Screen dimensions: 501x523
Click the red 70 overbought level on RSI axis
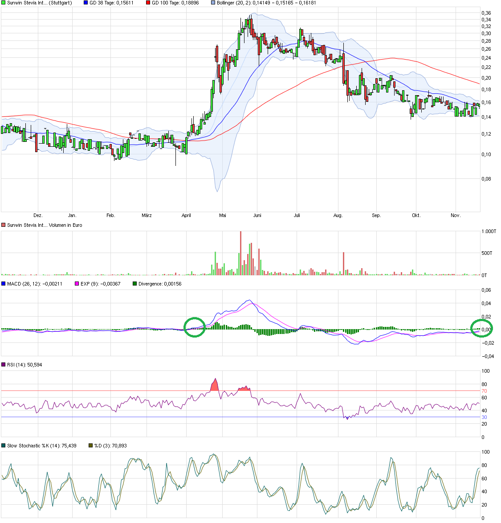tap(485, 391)
